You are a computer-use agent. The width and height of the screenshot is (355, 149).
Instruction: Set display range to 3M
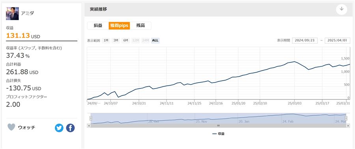[x=116, y=40]
